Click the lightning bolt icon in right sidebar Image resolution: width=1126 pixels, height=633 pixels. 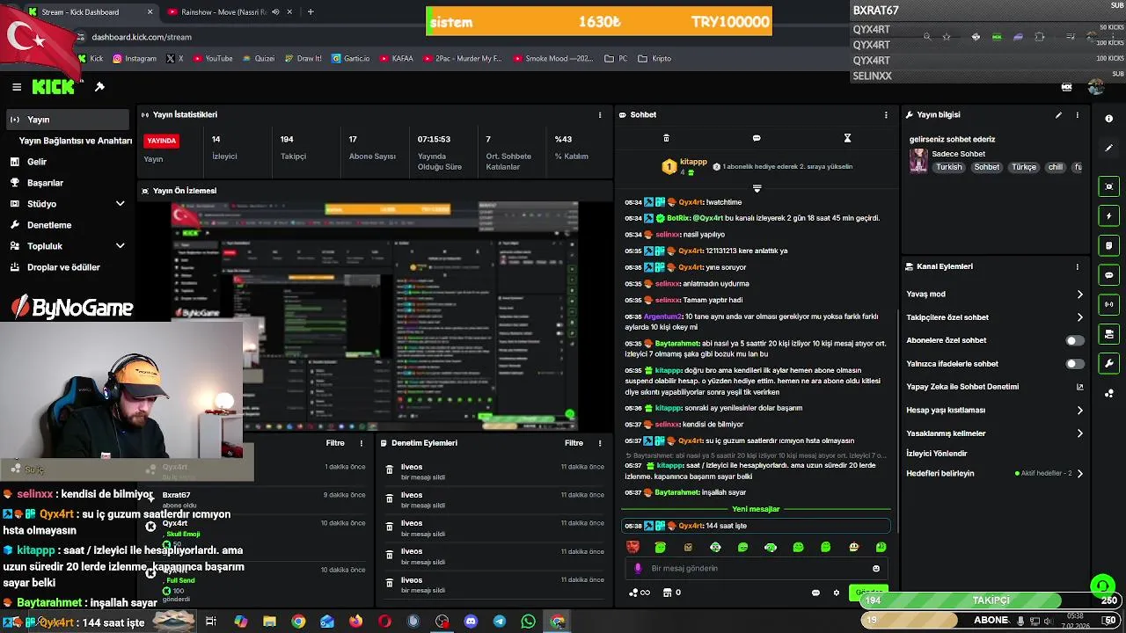(x=1108, y=216)
